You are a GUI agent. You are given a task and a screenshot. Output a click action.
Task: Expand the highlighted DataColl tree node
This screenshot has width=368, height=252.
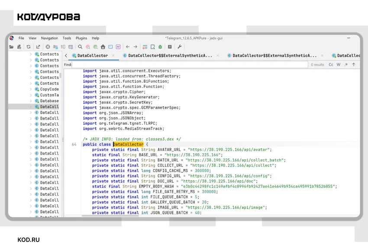(x=31, y=107)
